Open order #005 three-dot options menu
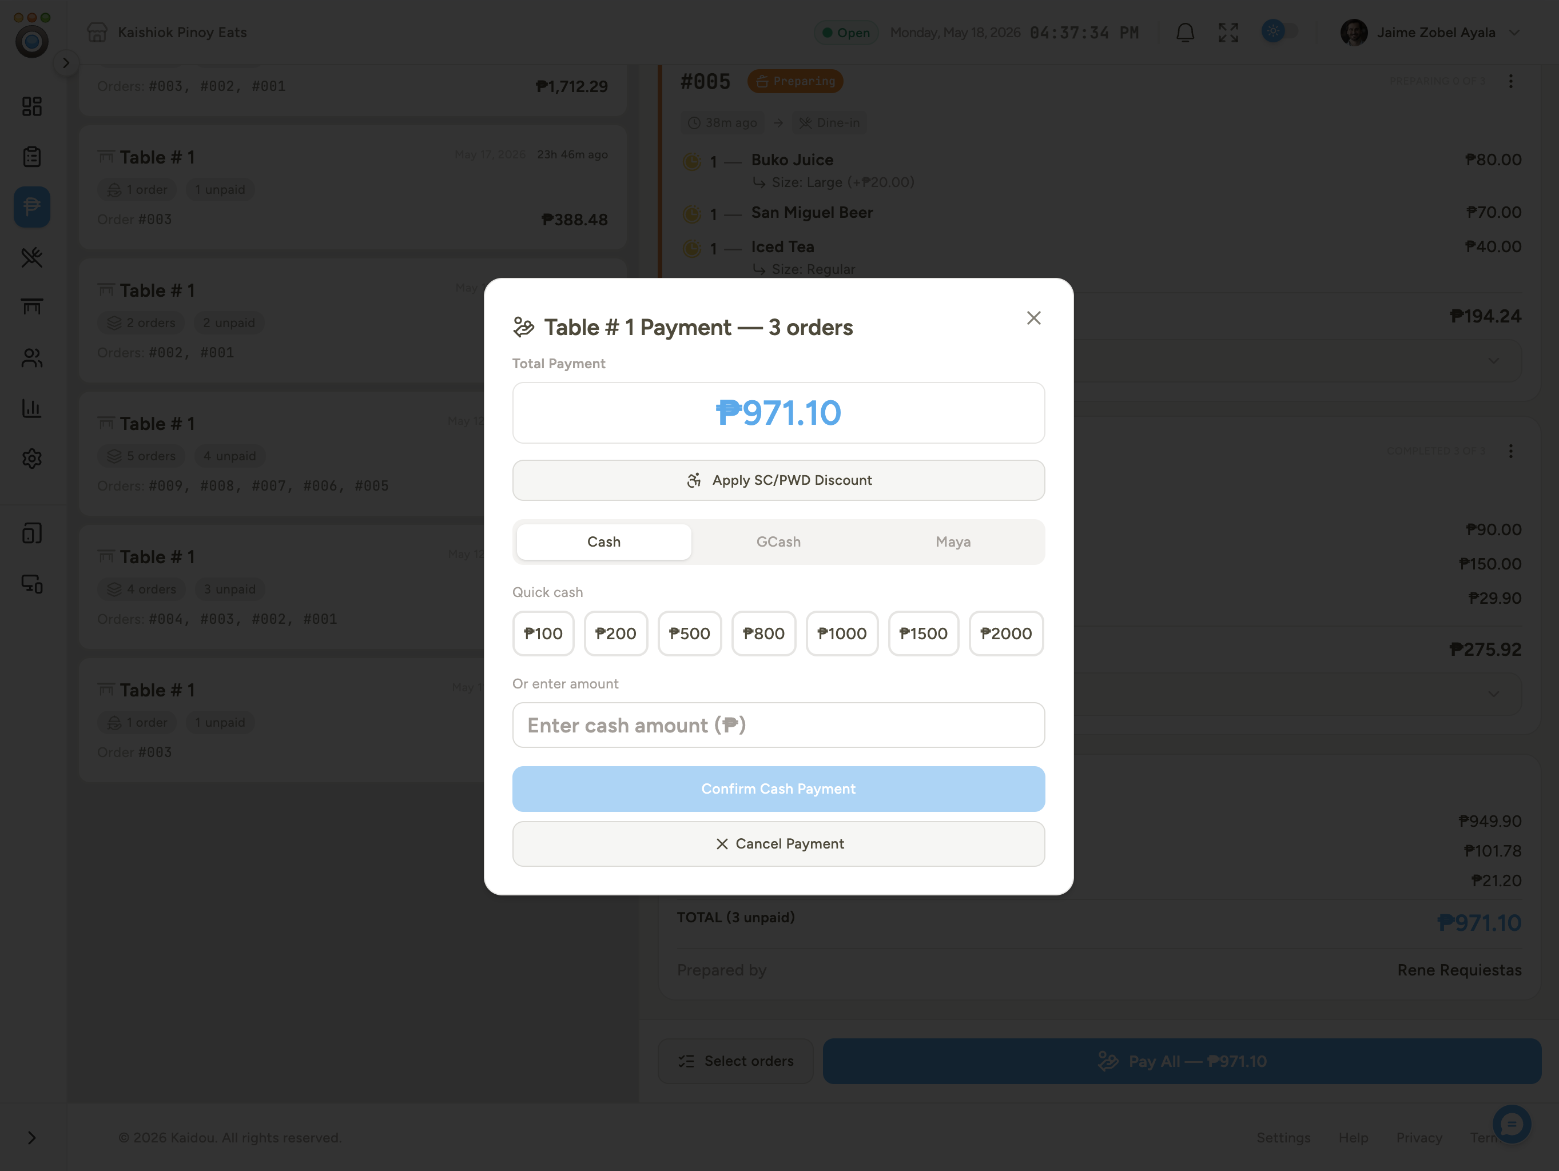This screenshot has height=1171, width=1559. pyautogui.click(x=1510, y=81)
